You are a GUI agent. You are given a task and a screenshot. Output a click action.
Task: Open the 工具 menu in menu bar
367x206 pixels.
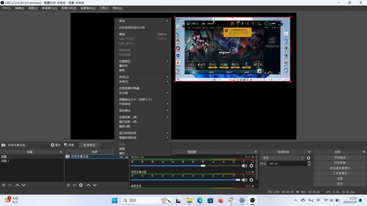(104, 8)
